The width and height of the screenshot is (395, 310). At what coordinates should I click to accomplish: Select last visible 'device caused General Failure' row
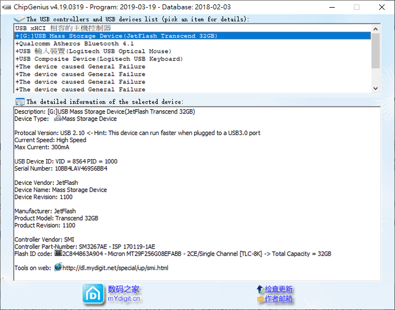click(193, 89)
